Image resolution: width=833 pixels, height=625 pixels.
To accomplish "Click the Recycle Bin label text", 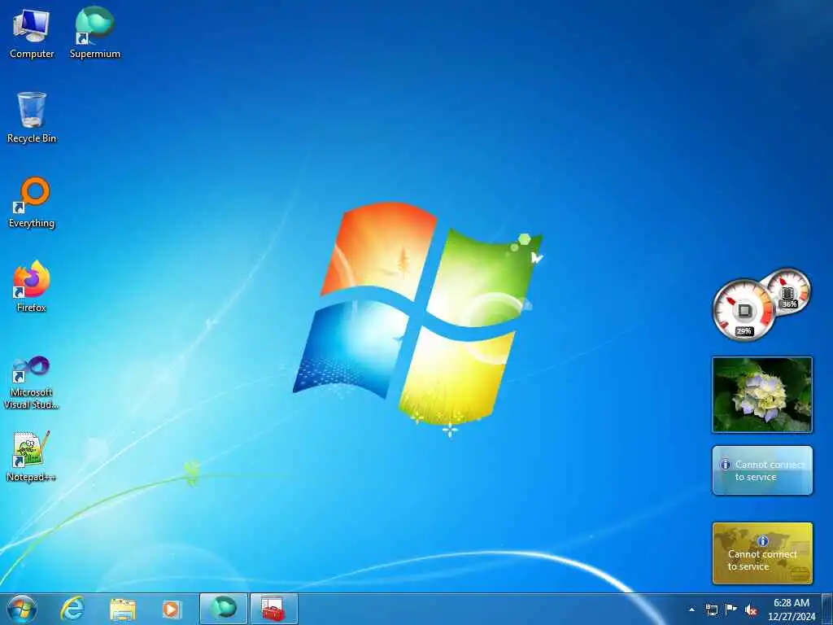I will tap(32, 138).
